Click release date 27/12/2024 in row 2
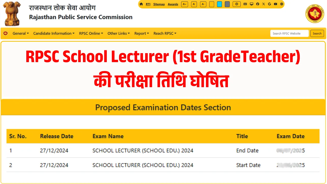The width and height of the screenshot is (327, 184). pos(54,165)
